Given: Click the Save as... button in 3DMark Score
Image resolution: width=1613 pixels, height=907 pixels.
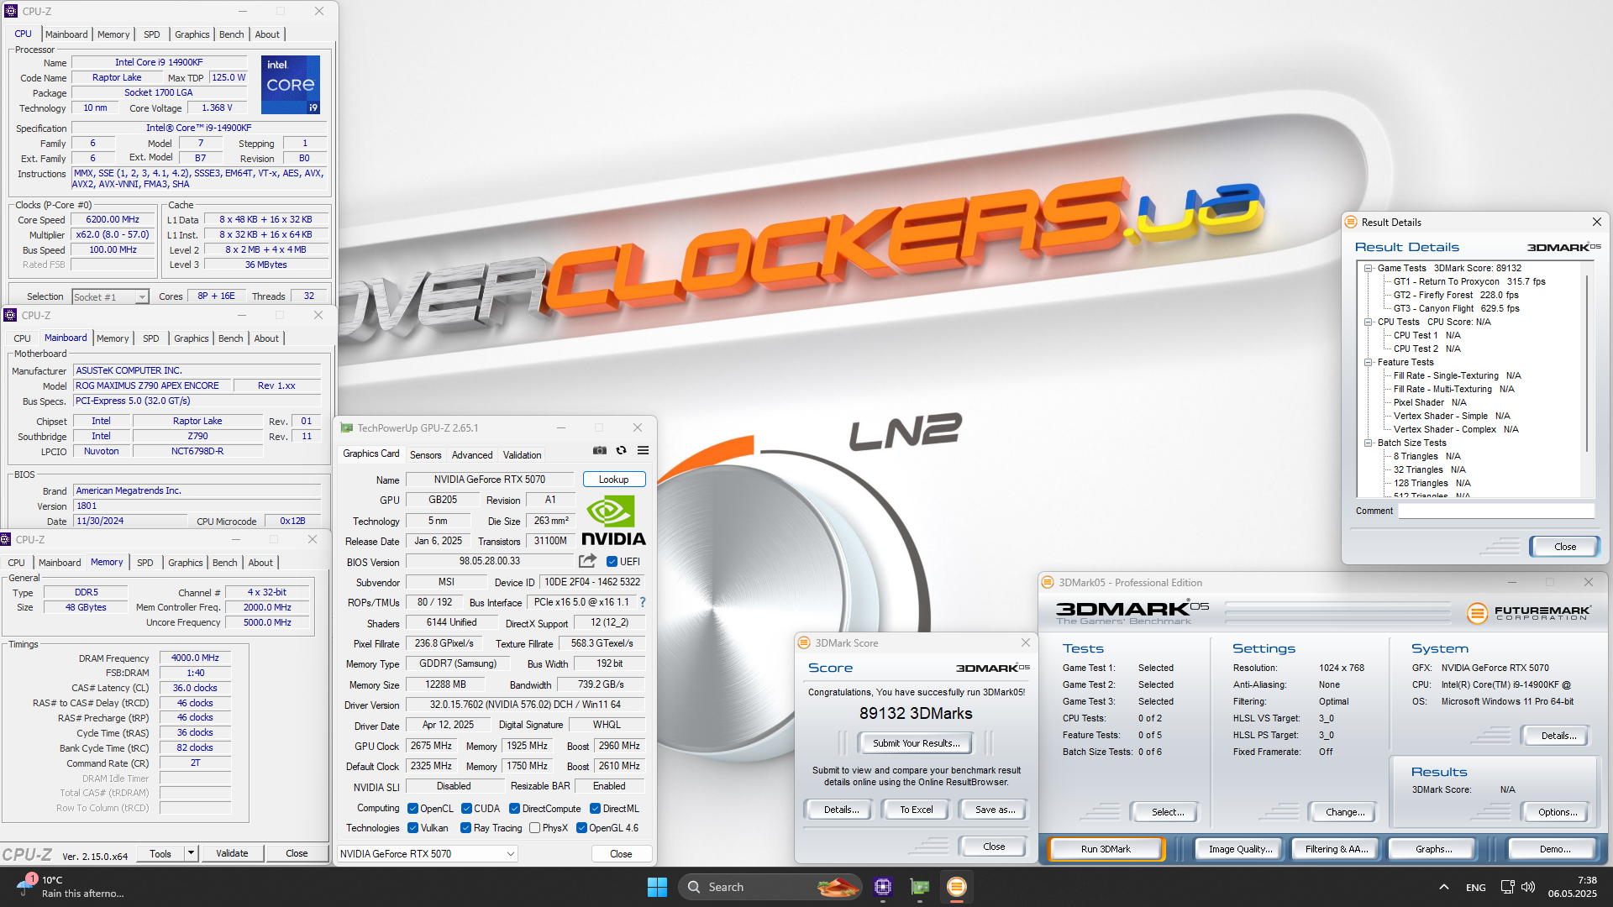Looking at the screenshot, I should pos(995,810).
